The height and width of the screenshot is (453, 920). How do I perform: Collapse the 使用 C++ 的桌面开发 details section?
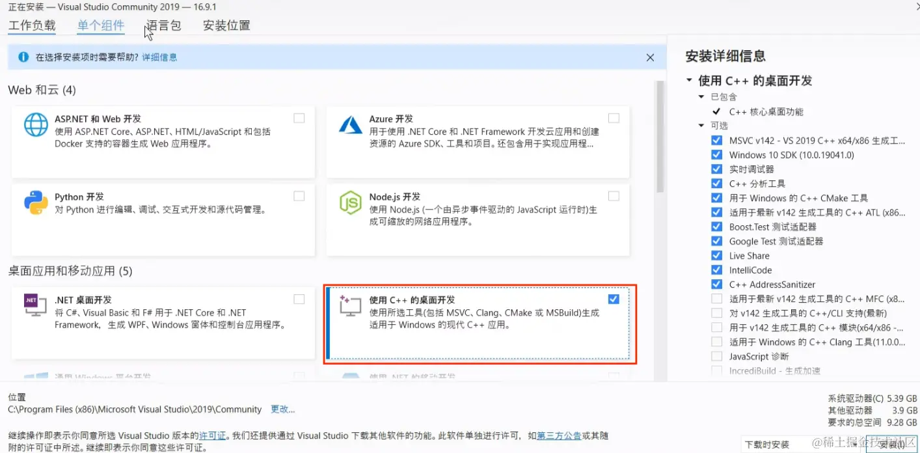coord(689,81)
